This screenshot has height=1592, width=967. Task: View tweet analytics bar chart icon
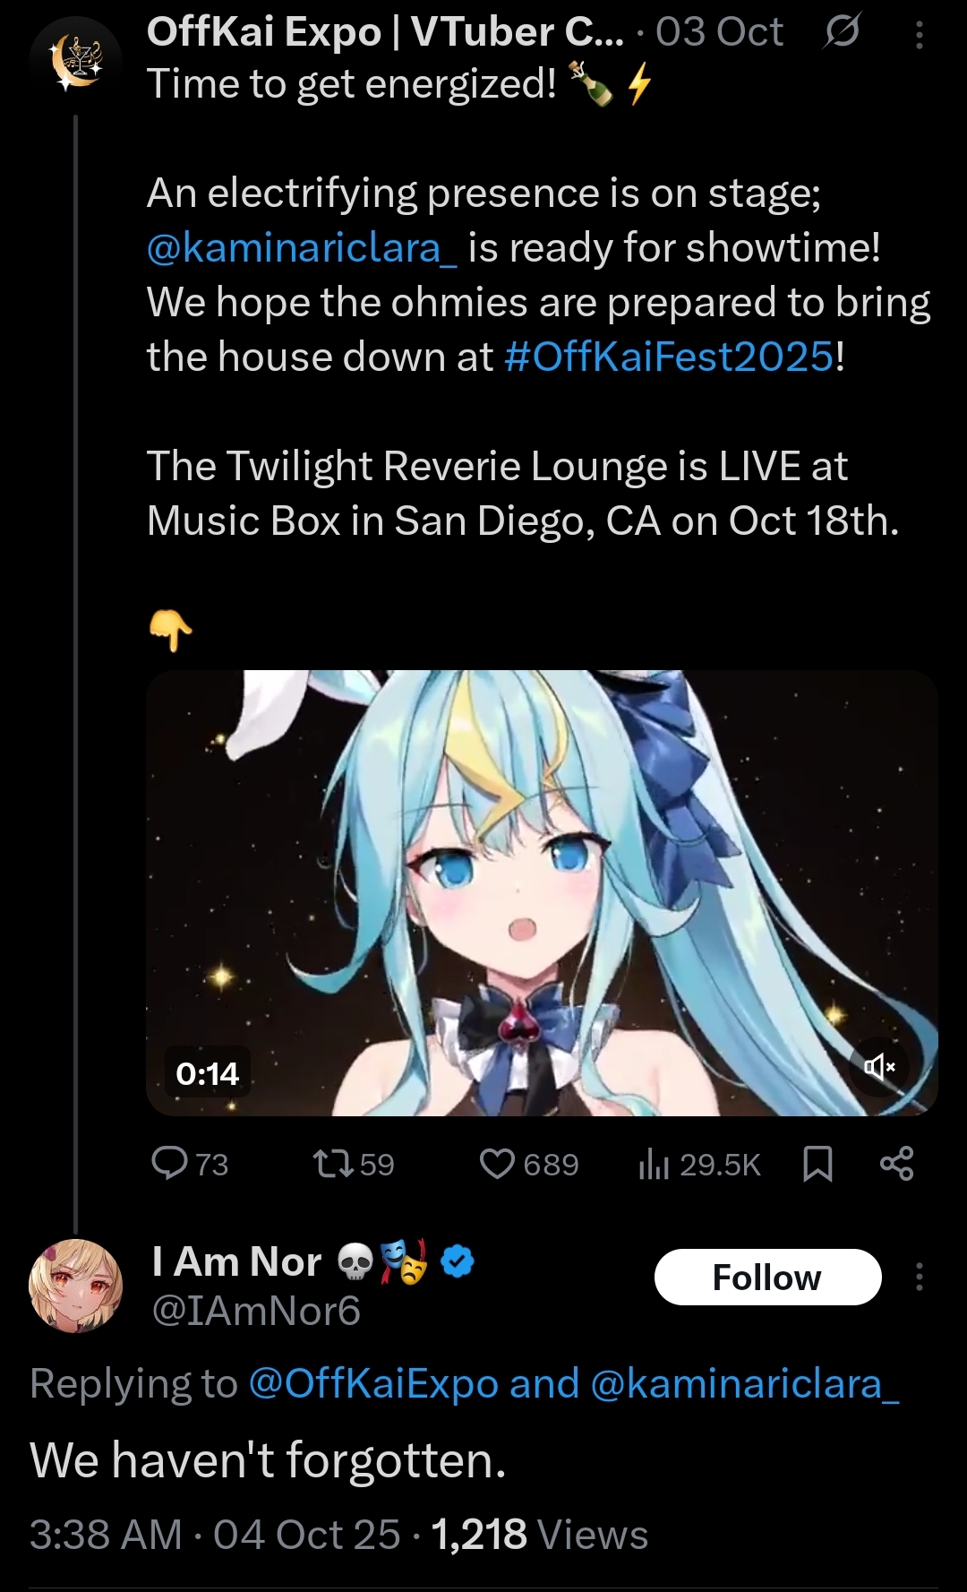click(x=654, y=1164)
